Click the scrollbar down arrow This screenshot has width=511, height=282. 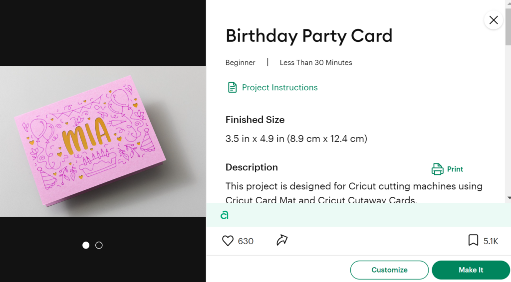pyautogui.click(x=508, y=198)
